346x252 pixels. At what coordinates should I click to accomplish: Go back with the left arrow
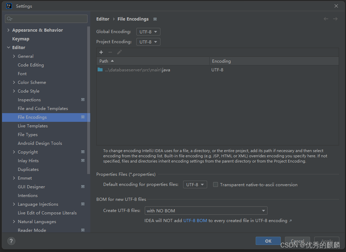[x=326, y=19]
